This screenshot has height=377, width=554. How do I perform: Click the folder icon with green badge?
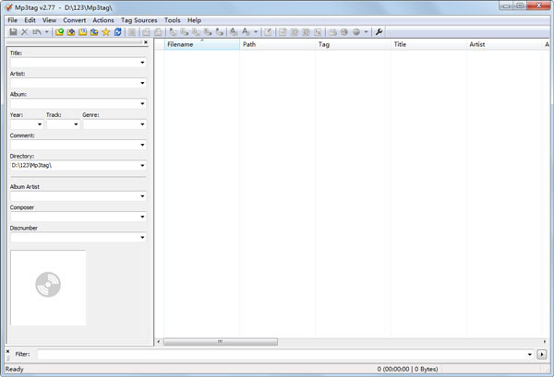pyautogui.click(x=59, y=32)
